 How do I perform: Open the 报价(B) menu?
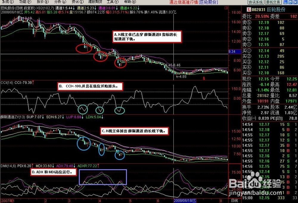pyautogui.click(x=43, y=2)
